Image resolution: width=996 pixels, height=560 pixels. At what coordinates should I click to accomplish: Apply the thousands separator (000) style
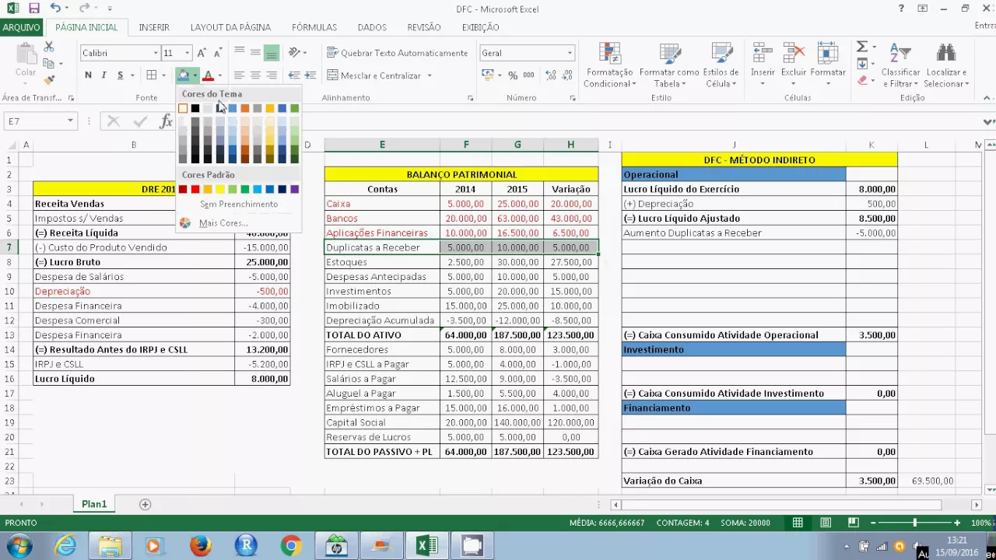point(528,75)
